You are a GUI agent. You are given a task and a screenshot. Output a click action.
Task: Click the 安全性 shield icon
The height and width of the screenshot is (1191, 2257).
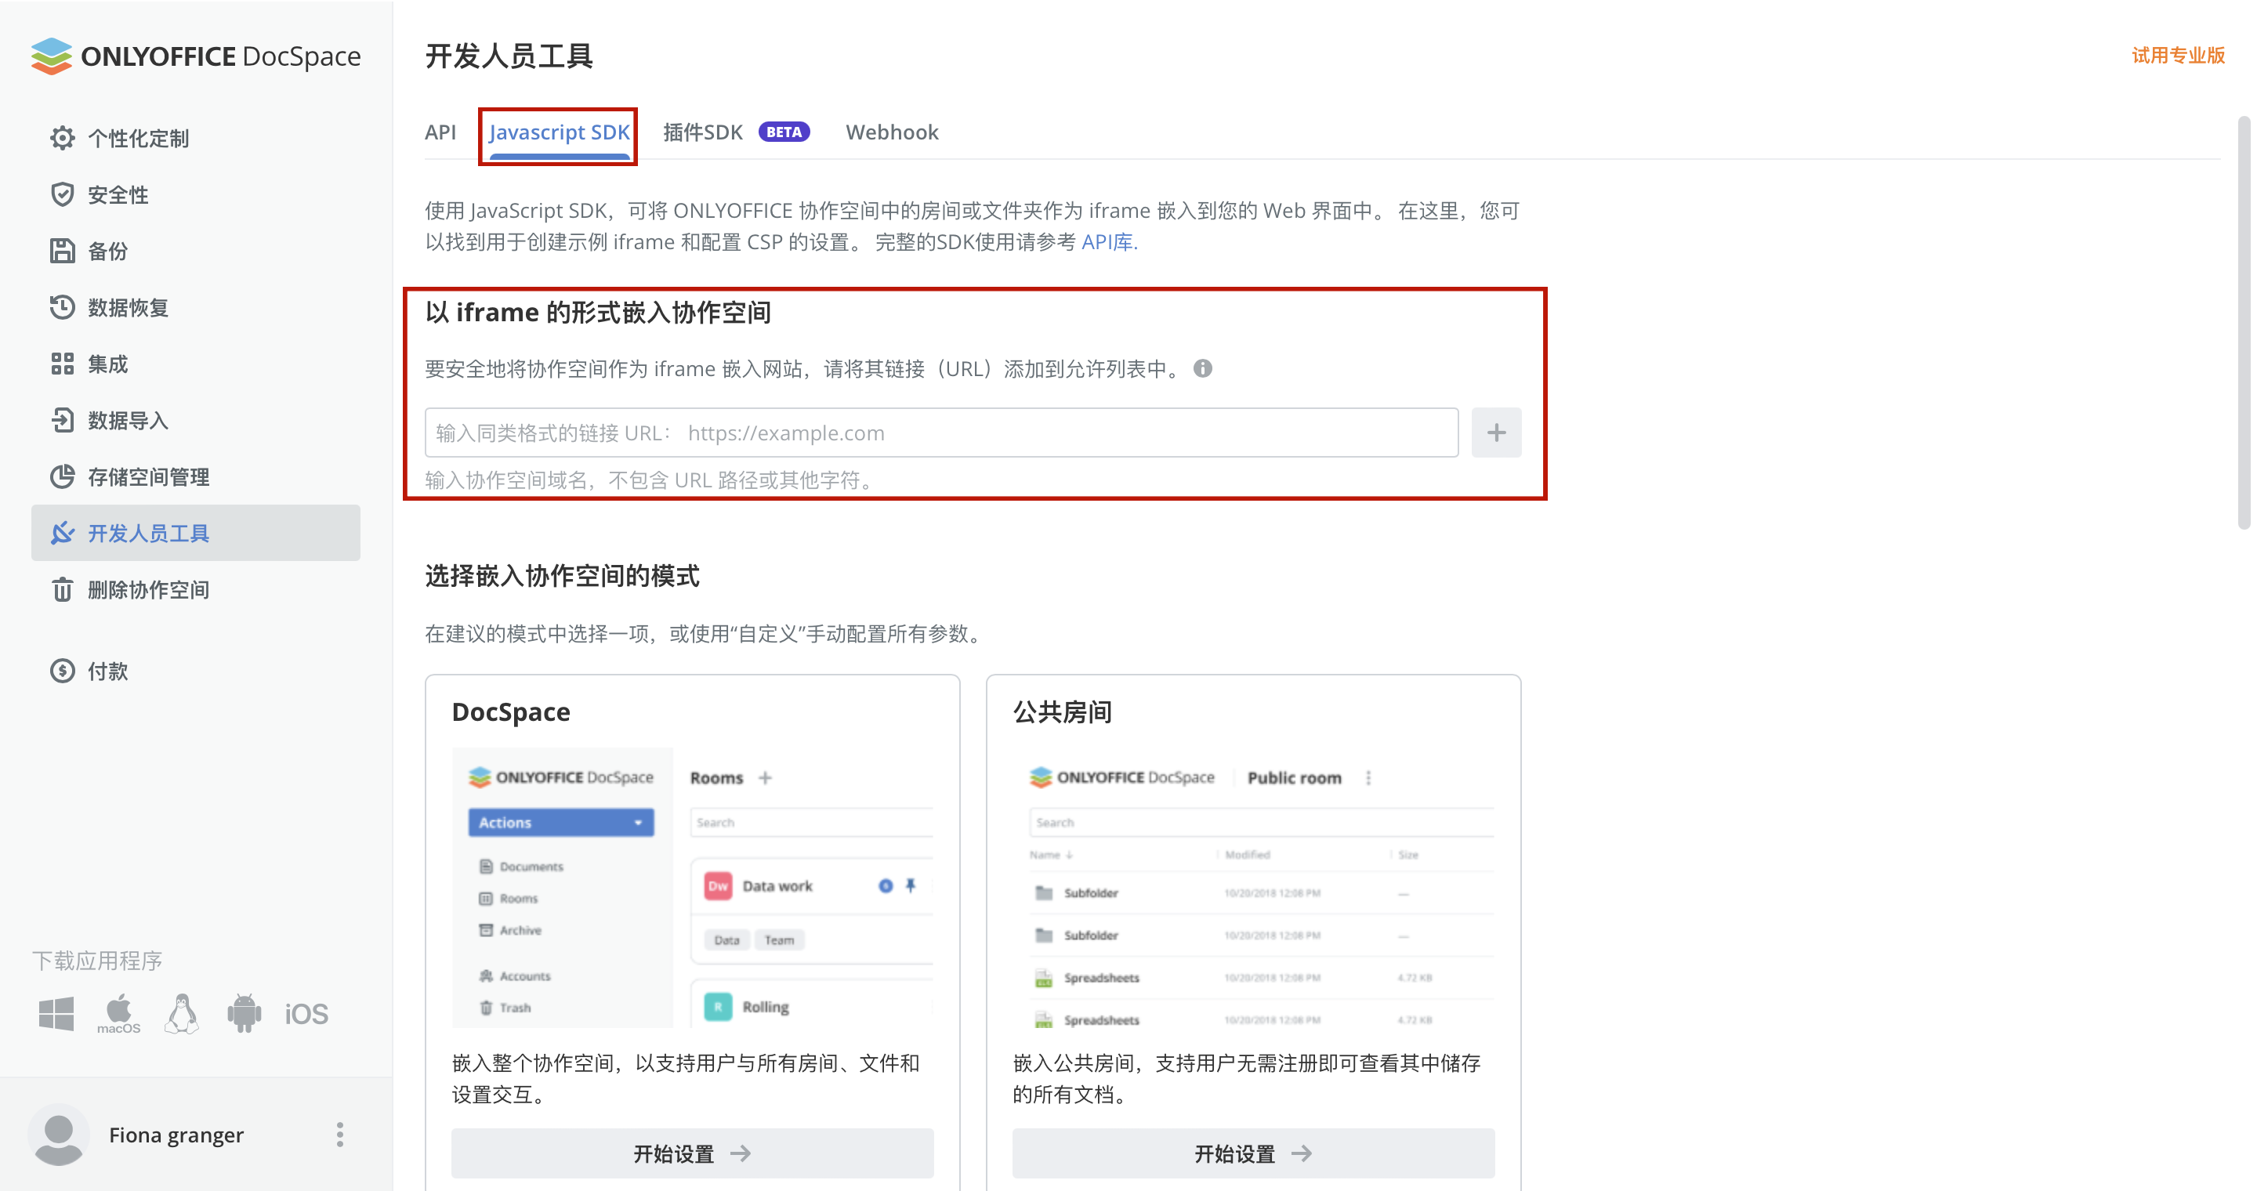click(62, 194)
